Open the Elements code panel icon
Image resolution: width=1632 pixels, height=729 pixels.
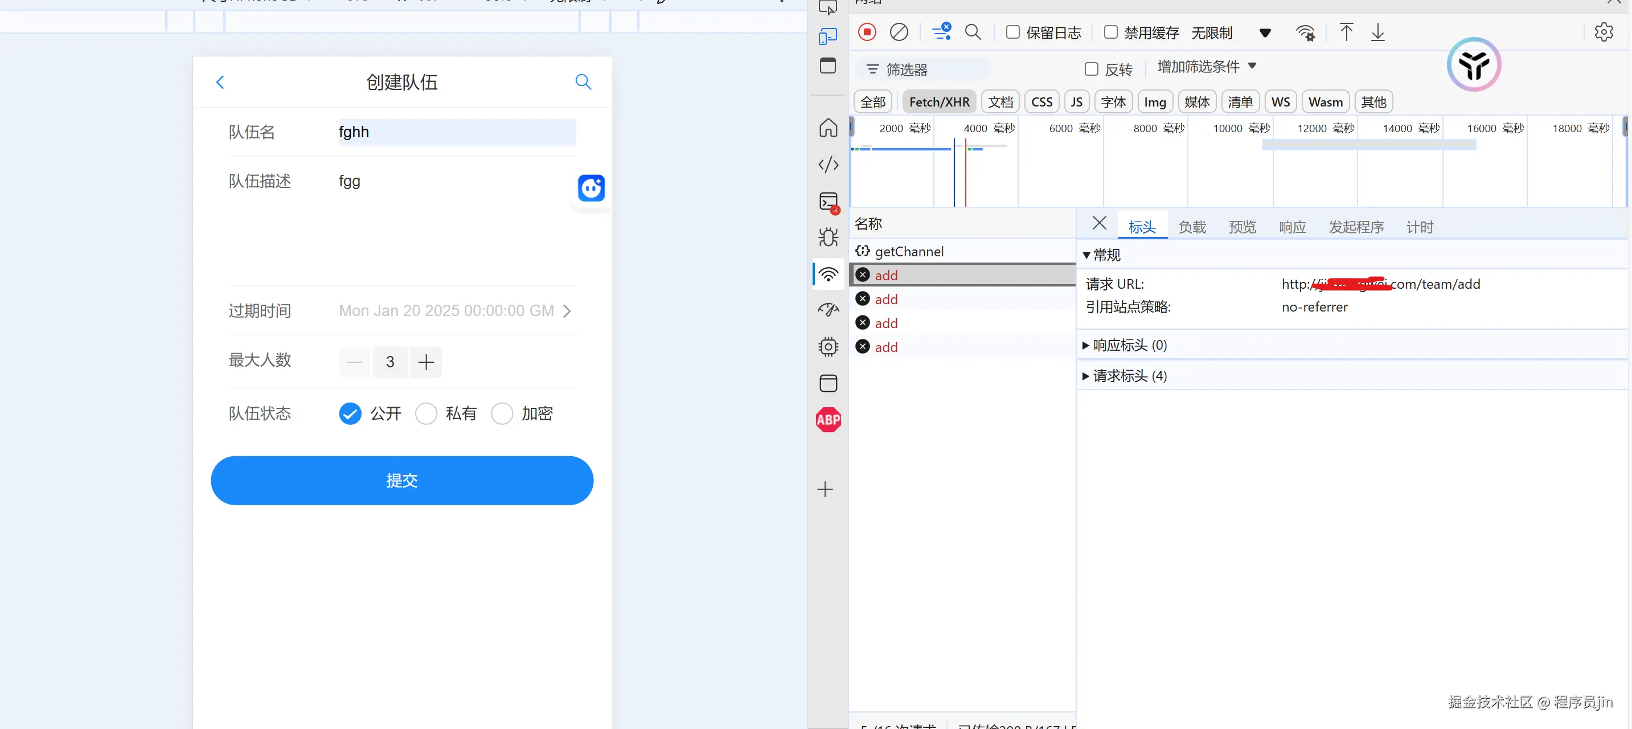pos(828,165)
